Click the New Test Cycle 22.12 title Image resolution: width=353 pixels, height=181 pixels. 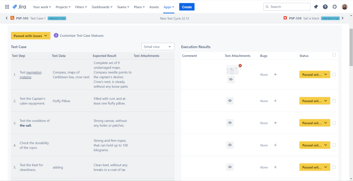click(175, 18)
